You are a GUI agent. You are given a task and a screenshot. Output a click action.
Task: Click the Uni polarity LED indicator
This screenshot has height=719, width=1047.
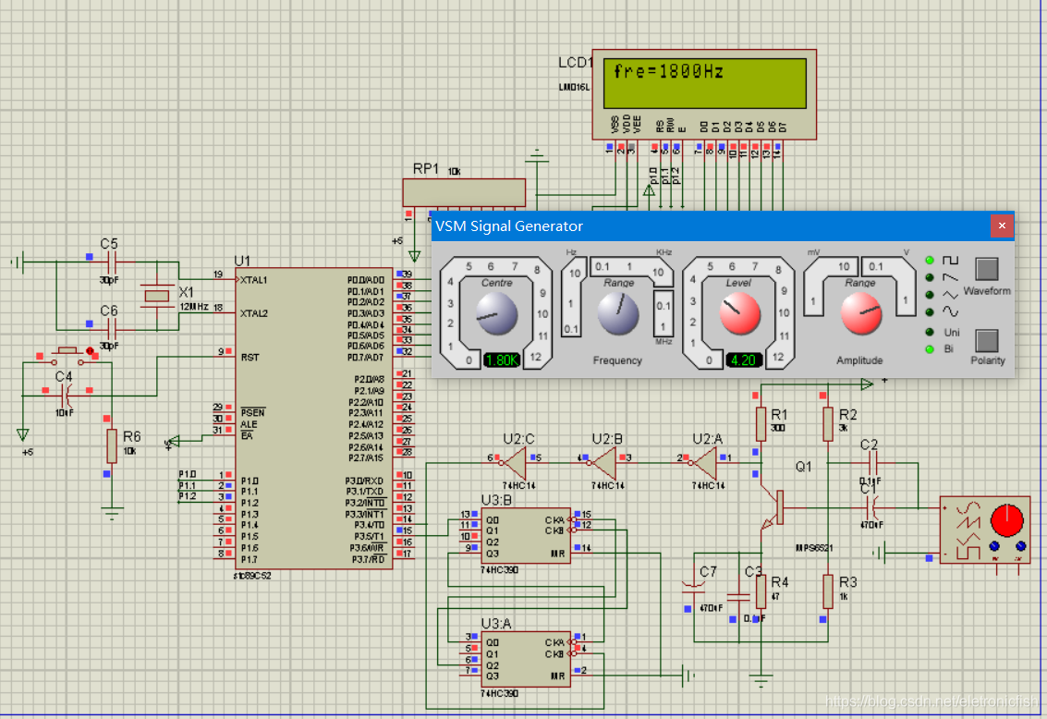click(x=930, y=332)
